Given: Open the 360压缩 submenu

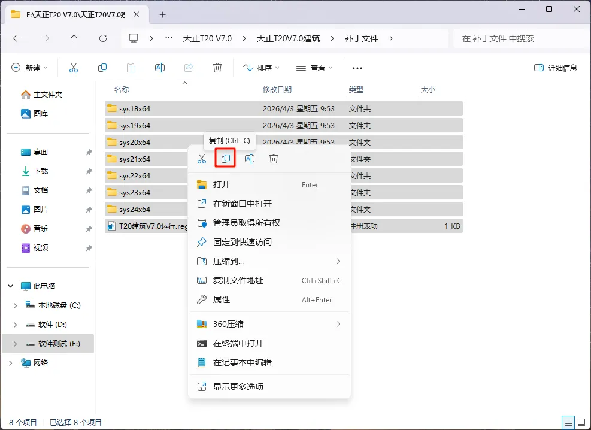Looking at the screenshot, I should 269,324.
